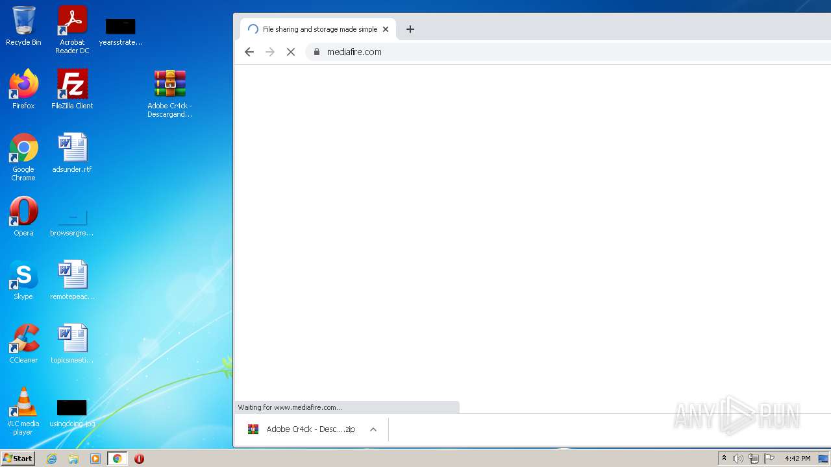831x467 pixels.
Task: Select remotepeac... document icon
Action: pos(72,280)
